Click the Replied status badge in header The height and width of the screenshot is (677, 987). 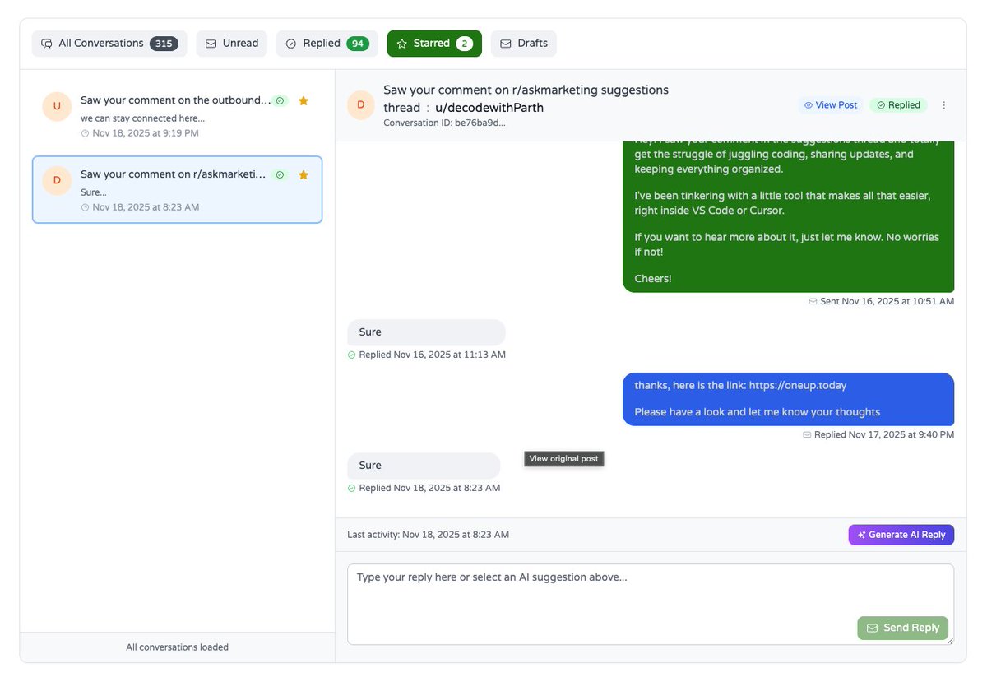[x=898, y=105]
